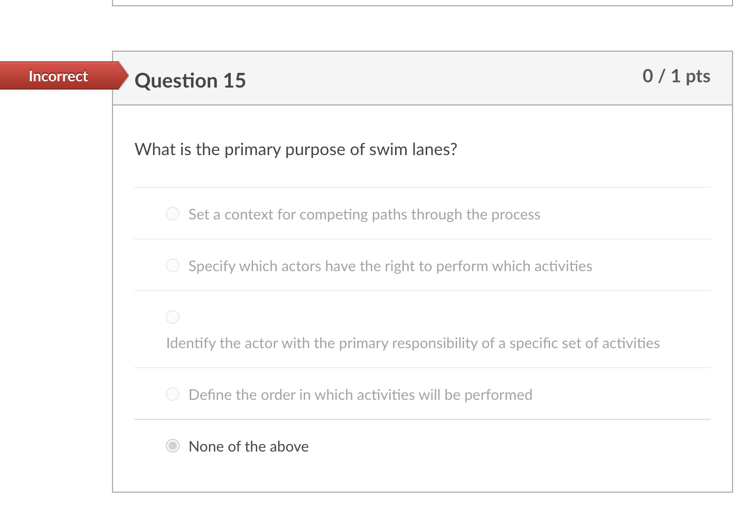Click the red Incorrect banner
This screenshot has width=751, height=518.
click(58, 76)
